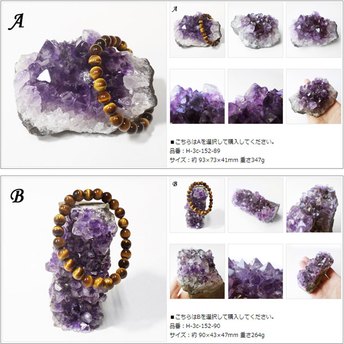Click the large cursive A label

pos(16,22)
